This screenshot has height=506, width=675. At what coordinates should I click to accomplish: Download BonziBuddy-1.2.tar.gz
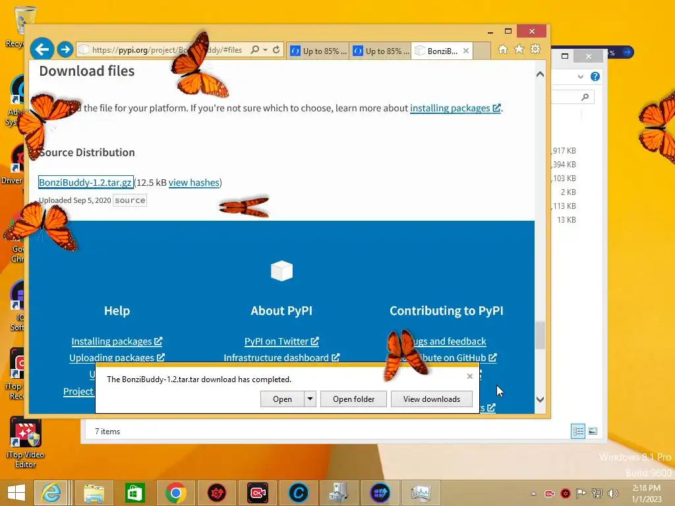(85, 183)
